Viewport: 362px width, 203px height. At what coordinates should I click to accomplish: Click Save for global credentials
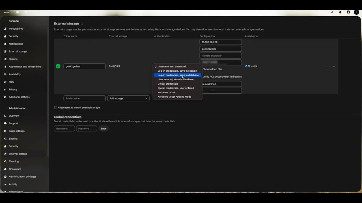(104, 129)
